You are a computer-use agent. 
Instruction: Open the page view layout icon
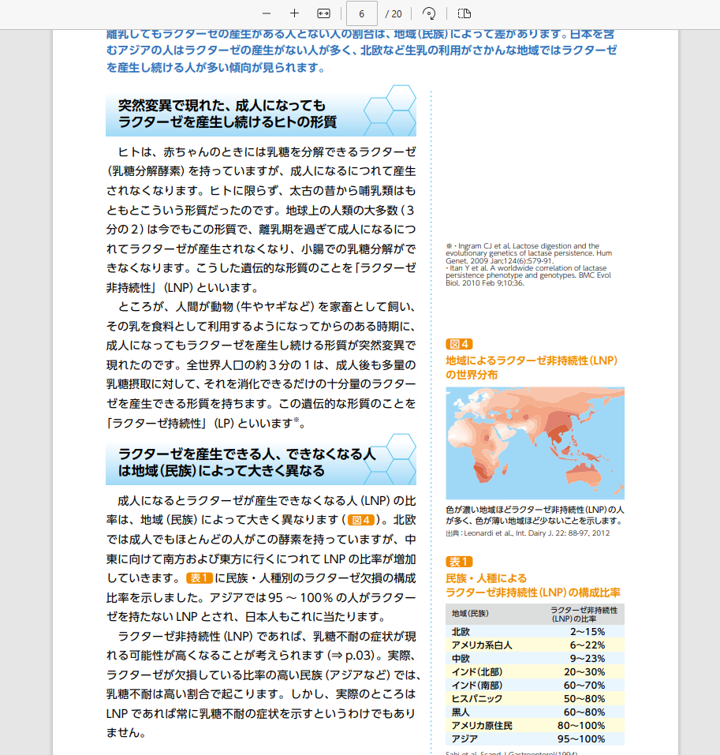coord(464,13)
